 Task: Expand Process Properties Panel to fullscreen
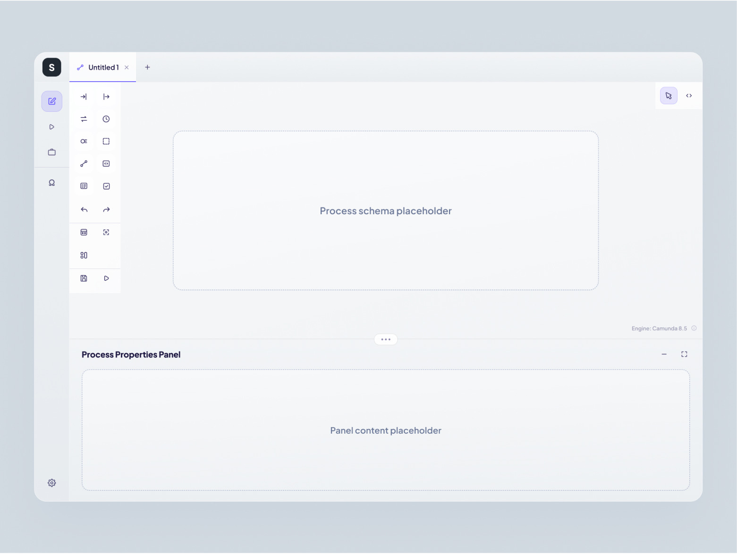[684, 354]
